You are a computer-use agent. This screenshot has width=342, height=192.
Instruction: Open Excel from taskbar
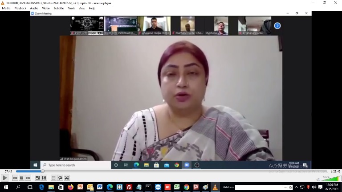[x=177, y=187]
